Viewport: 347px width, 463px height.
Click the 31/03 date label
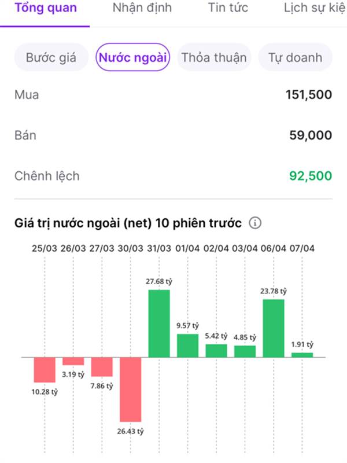point(159,248)
